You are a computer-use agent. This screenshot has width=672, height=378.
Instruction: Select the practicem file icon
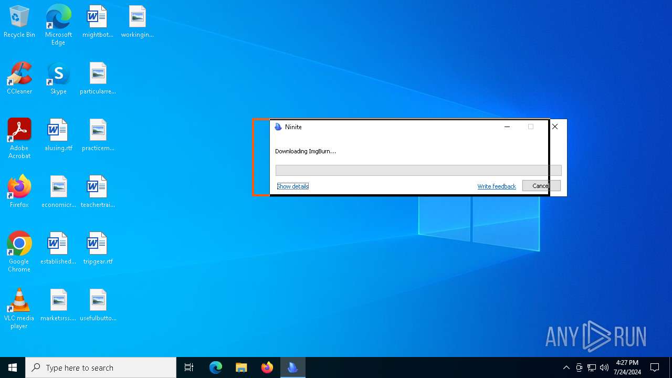98,135
